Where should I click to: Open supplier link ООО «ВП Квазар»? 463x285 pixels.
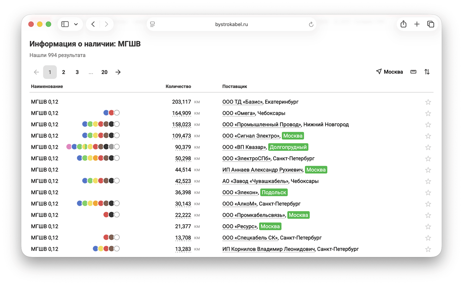point(245,147)
